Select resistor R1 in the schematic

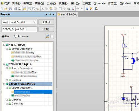click(123, 46)
